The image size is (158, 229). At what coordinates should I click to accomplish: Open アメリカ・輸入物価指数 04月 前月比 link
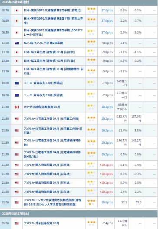tap(47, 165)
